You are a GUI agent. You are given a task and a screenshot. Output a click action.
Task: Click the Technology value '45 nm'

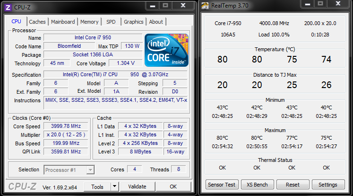57,63
